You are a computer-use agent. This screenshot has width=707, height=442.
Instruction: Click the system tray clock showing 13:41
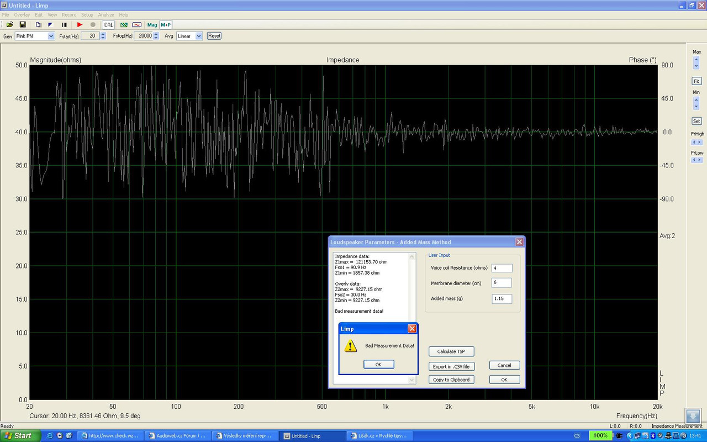pyautogui.click(x=694, y=435)
